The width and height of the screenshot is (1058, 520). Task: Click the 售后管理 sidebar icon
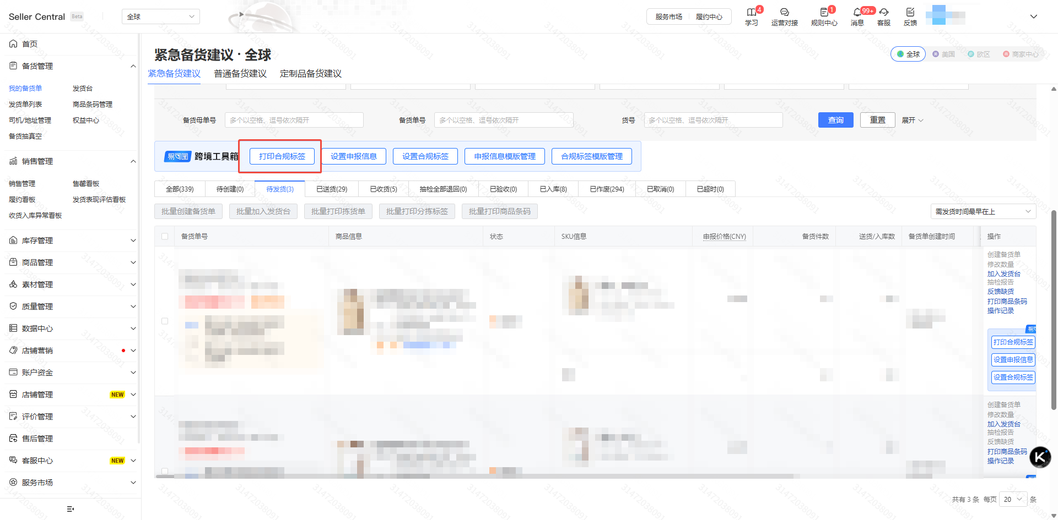point(13,438)
